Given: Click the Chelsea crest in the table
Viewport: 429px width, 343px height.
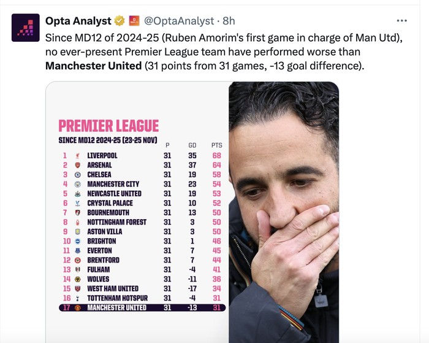Looking at the screenshot, I should (x=78, y=175).
